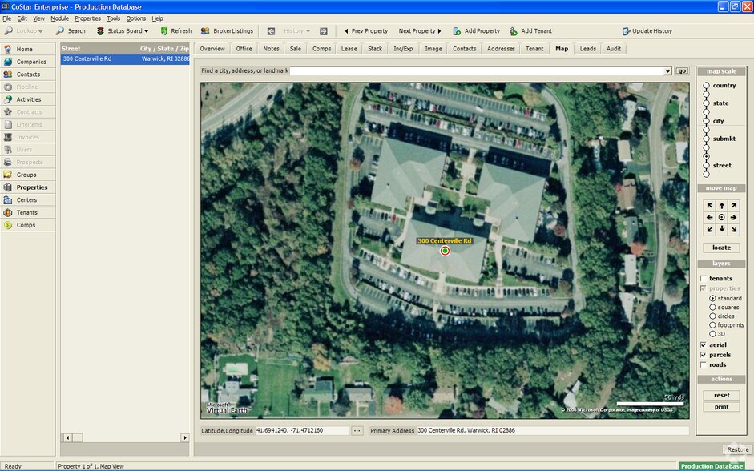This screenshot has height=471, width=754.
Task: Open BrokerListings from the toolbar
Action: [x=206, y=31]
